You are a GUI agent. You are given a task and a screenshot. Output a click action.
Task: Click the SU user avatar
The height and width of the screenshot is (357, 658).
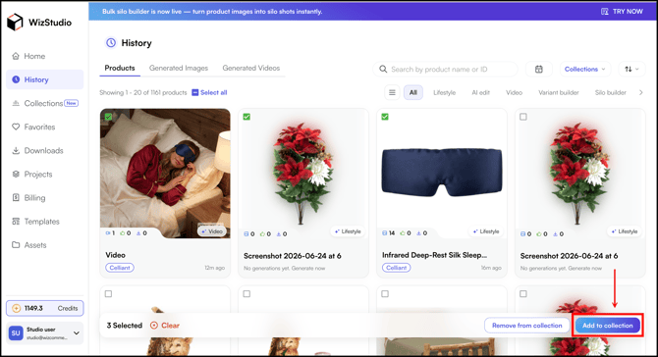(x=16, y=333)
